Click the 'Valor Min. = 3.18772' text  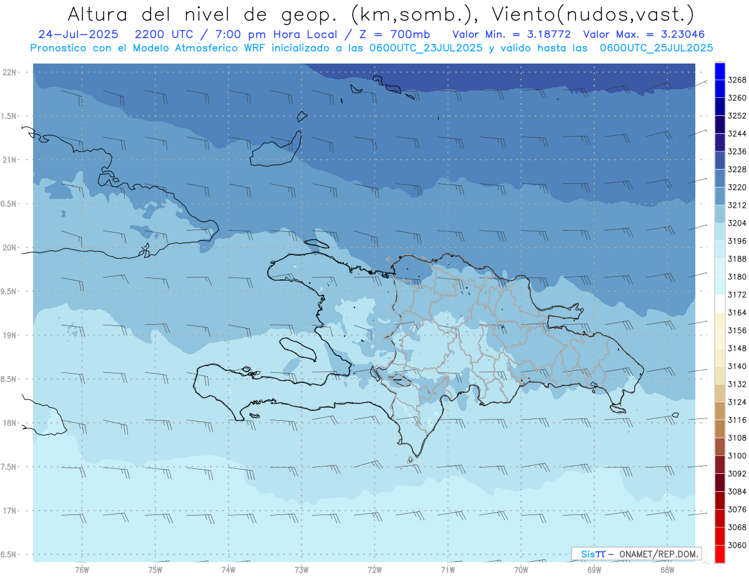(x=512, y=34)
